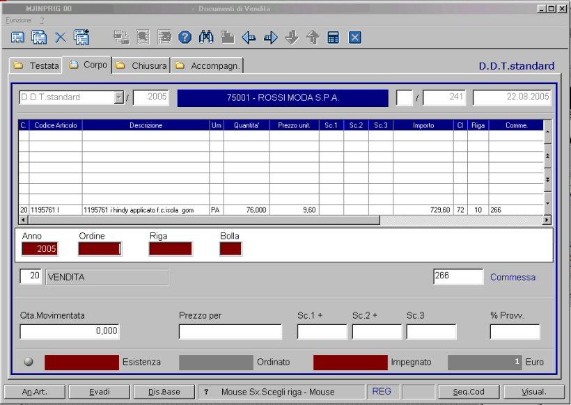Image resolution: width=571 pixels, height=405 pixels.
Task: Open the calculator icon in toolbar
Action: click(x=334, y=38)
